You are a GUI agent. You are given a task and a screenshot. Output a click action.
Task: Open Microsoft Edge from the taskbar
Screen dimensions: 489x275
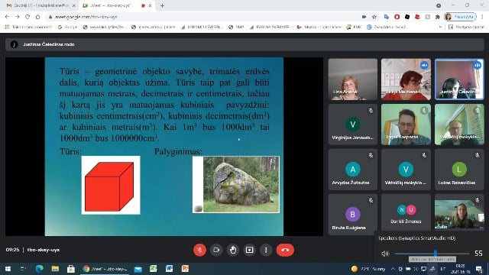(x=39, y=269)
